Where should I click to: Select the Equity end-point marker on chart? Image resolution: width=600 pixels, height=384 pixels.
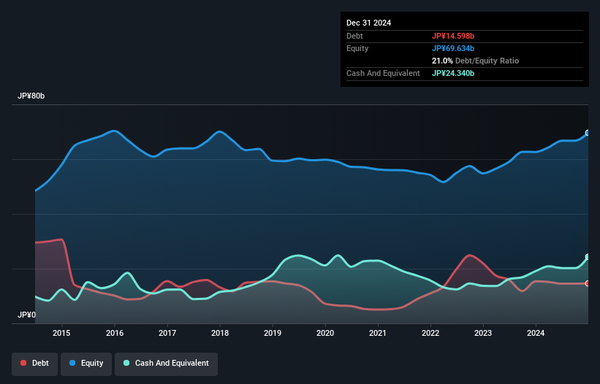pyautogui.click(x=588, y=133)
